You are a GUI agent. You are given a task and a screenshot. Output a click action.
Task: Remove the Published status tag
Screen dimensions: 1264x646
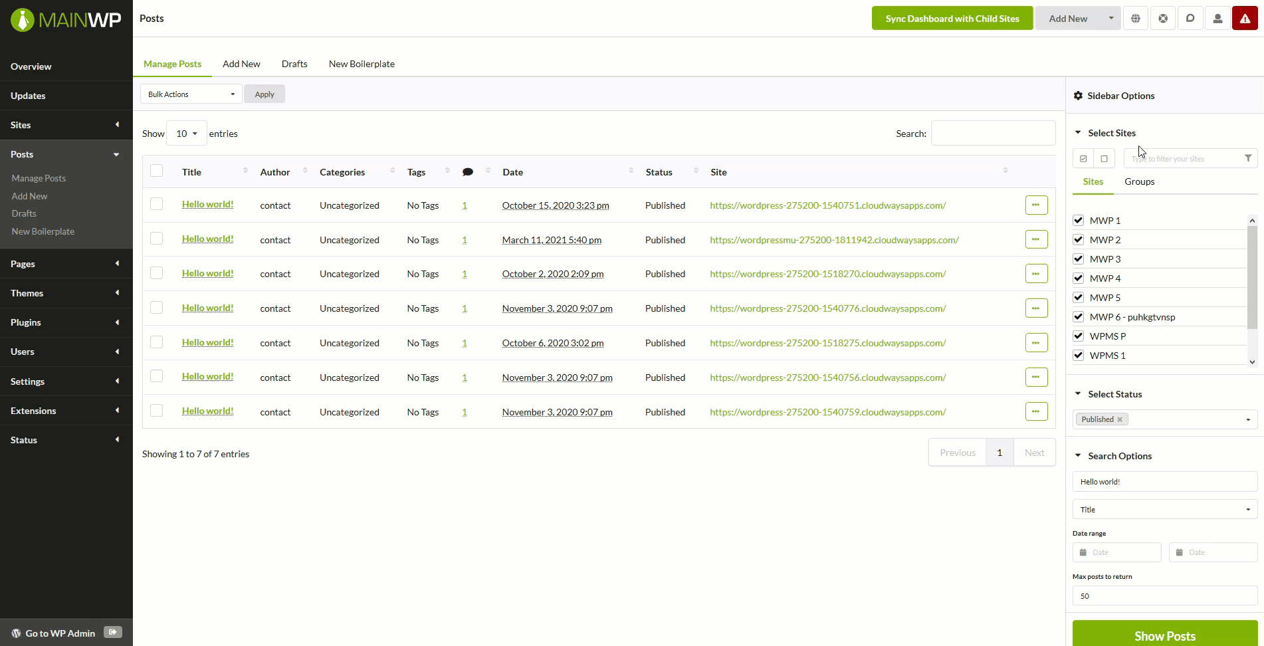[x=1120, y=419]
